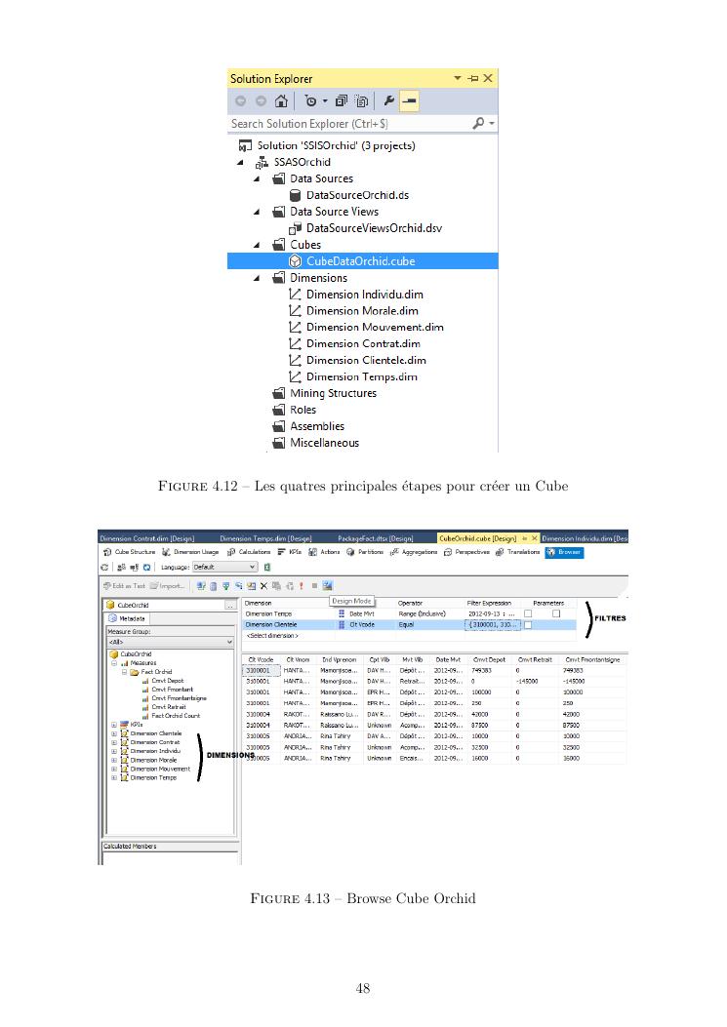Viewport: 727px width, 1027px height.
Task: Check the box in the Parameters column header
Action: (x=556, y=613)
